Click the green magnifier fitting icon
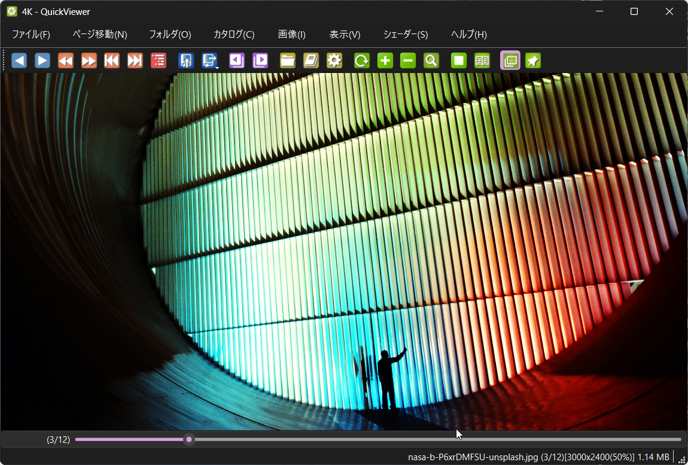688x465 pixels. point(431,60)
